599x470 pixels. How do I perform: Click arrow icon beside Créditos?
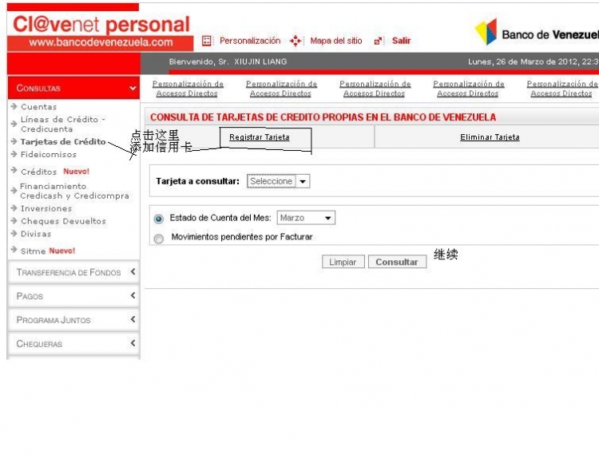pyautogui.click(x=14, y=170)
